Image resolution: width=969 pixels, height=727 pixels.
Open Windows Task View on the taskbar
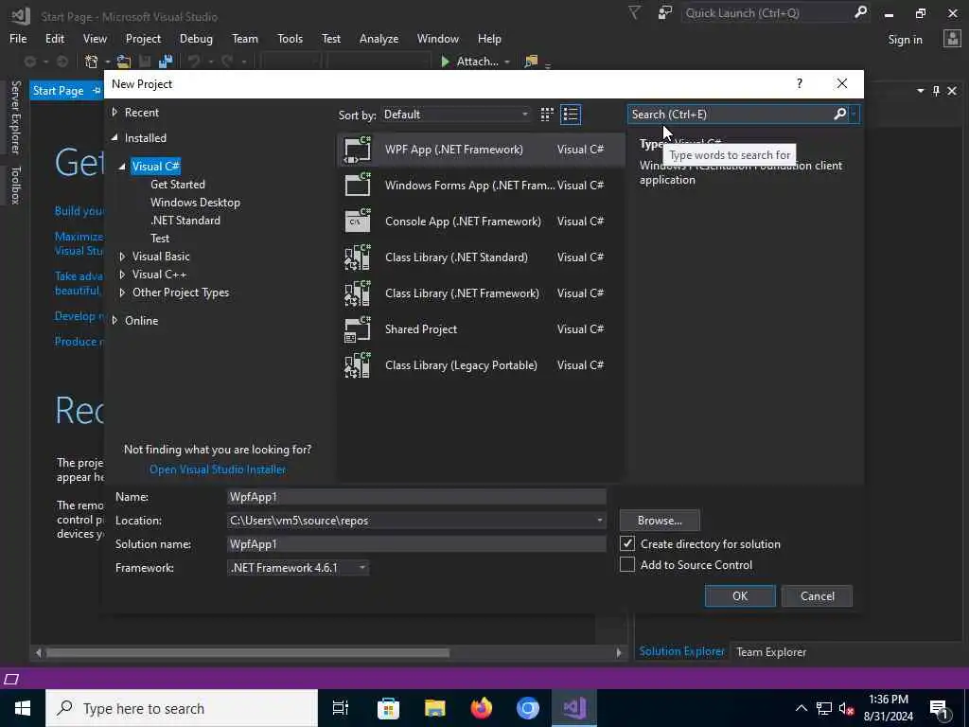[x=341, y=708]
